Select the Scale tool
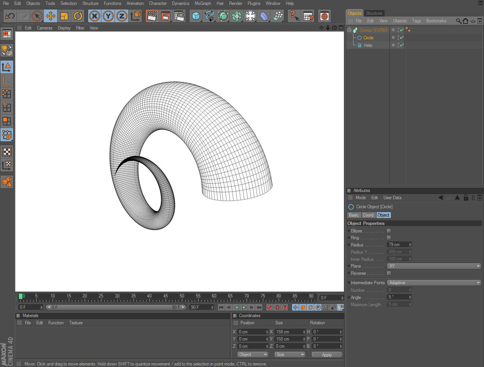This screenshot has height=367, width=484. click(64, 16)
